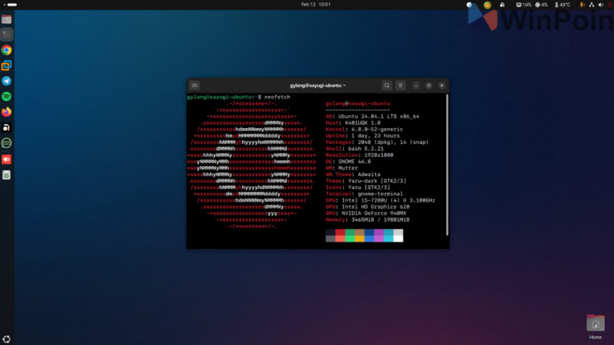Click the 4% CPU usage indicator
The height and width of the screenshot is (345, 614).
coord(541,5)
